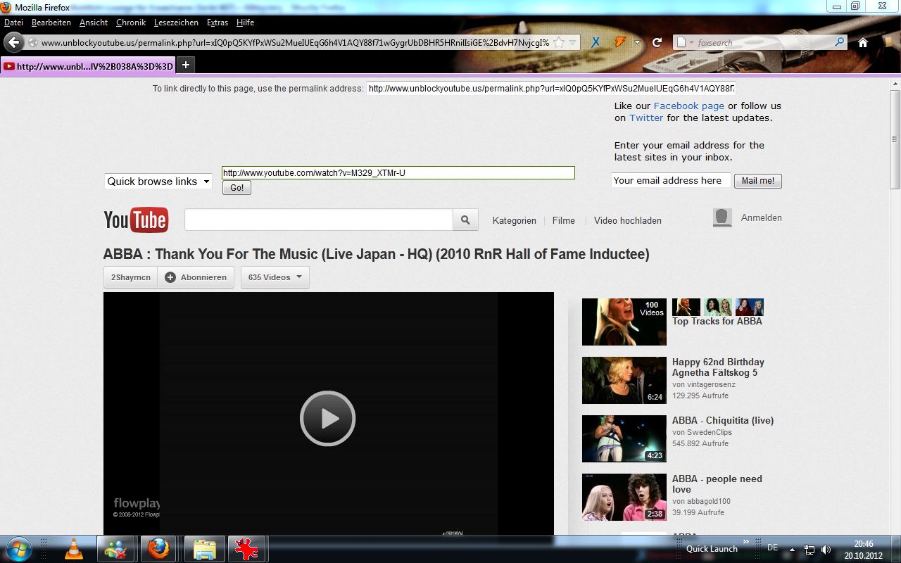901x563 pixels.
Task: Click the Anmelden sign-in link
Action: [761, 217]
